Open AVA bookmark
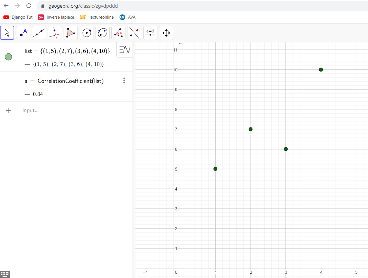 pyautogui.click(x=127, y=17)
